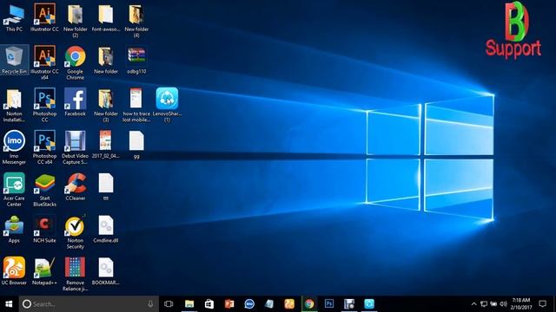Open the Windows Start menu
Screen dimensions: 556x312
[9, 304]
